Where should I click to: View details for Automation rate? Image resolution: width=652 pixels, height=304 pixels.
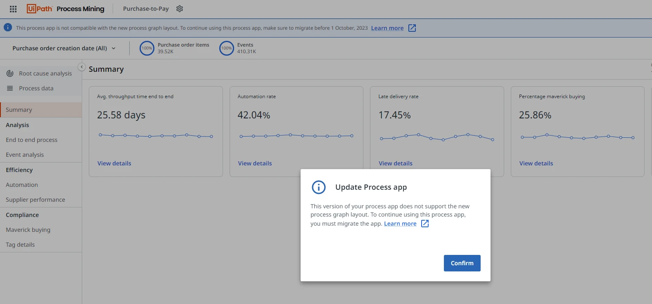pos(255,163)
